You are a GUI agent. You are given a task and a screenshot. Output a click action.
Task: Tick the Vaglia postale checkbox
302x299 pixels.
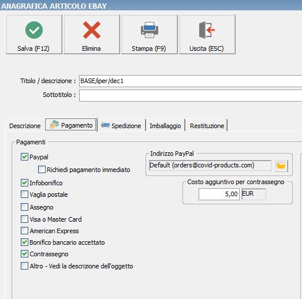pyautogui.click(x=24, y=195)
